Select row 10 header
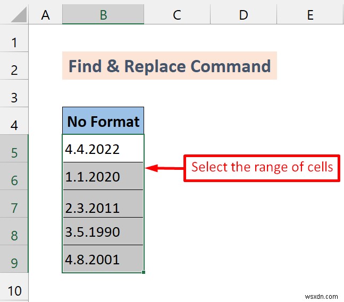 14,287
